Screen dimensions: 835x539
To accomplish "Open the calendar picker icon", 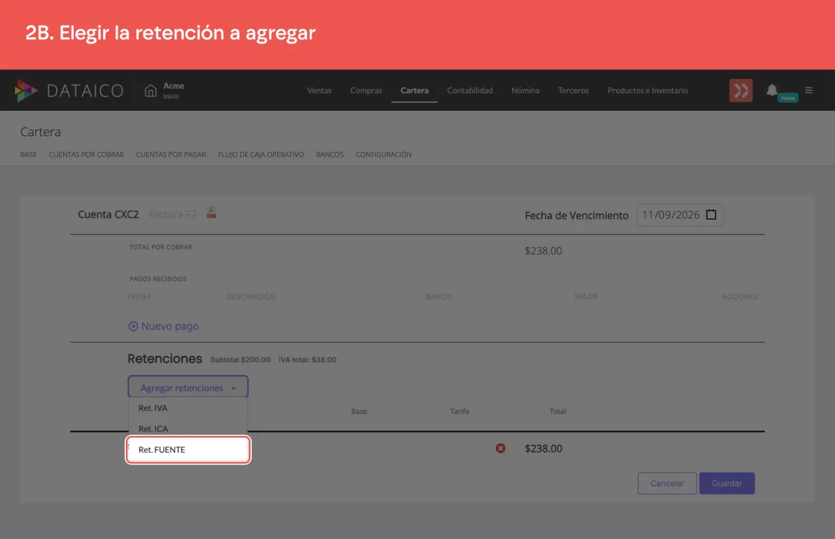I will (x=711, y=214).
